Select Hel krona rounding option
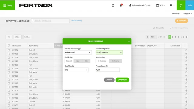 click(x=115, y=61)
